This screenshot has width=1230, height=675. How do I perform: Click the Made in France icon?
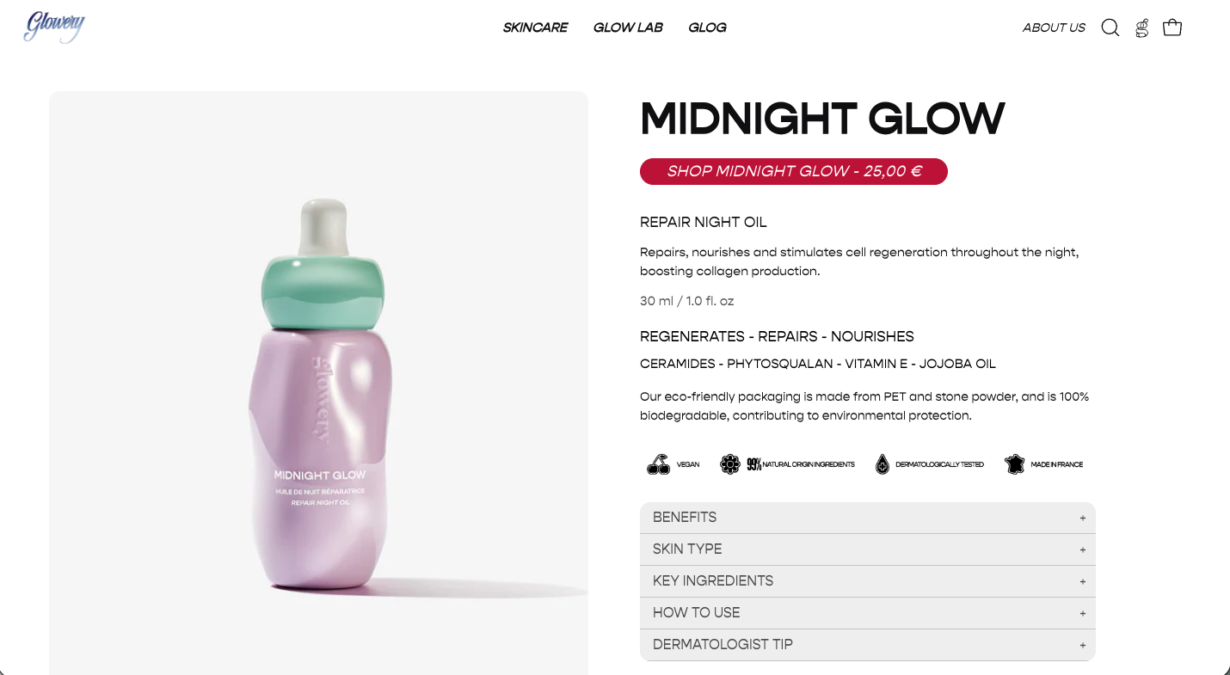pyautogui.click(x=1015, y=464)
